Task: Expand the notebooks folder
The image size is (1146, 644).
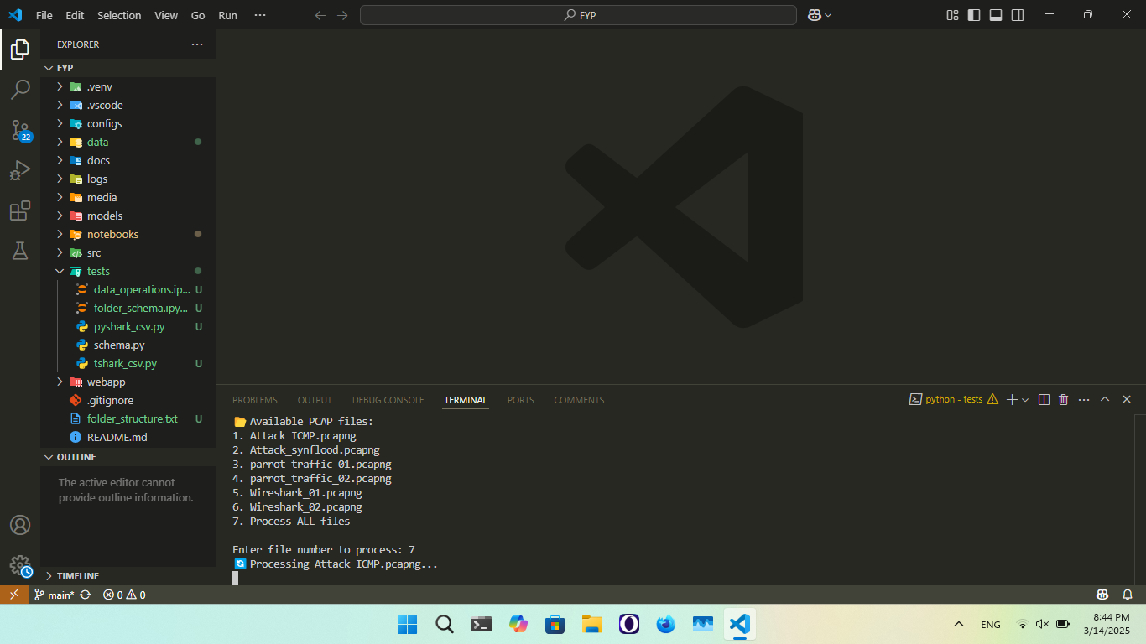Action: 60,234
